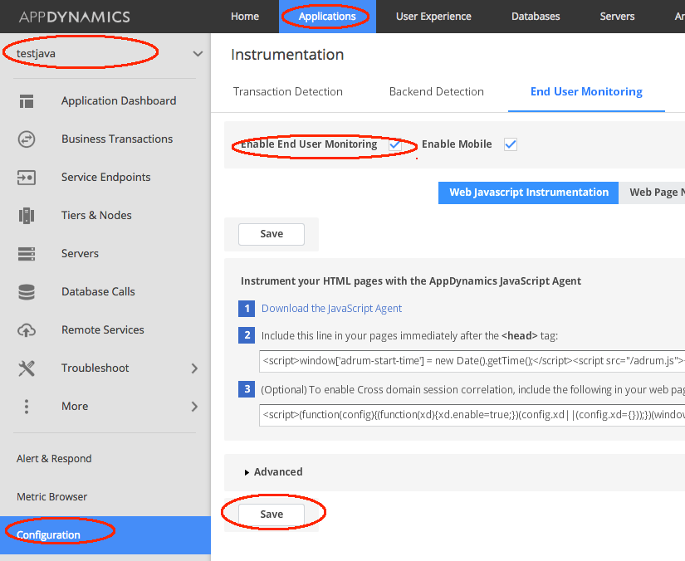Click the Tiers & Nodes icon
Screen dimensions: 685x561
[27, 216]
